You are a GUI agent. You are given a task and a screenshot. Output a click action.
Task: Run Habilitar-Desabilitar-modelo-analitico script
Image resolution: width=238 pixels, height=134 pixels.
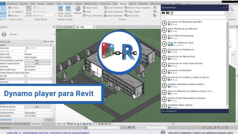point(164,86)
